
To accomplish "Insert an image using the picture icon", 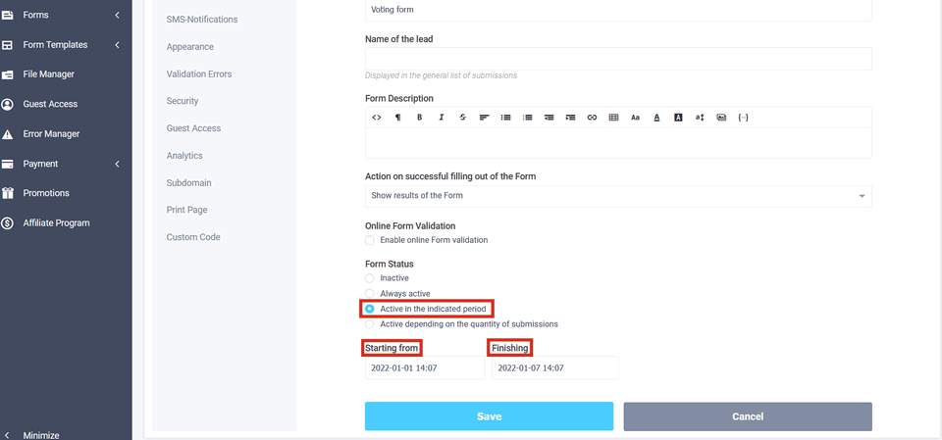I will tap(721, 118).
